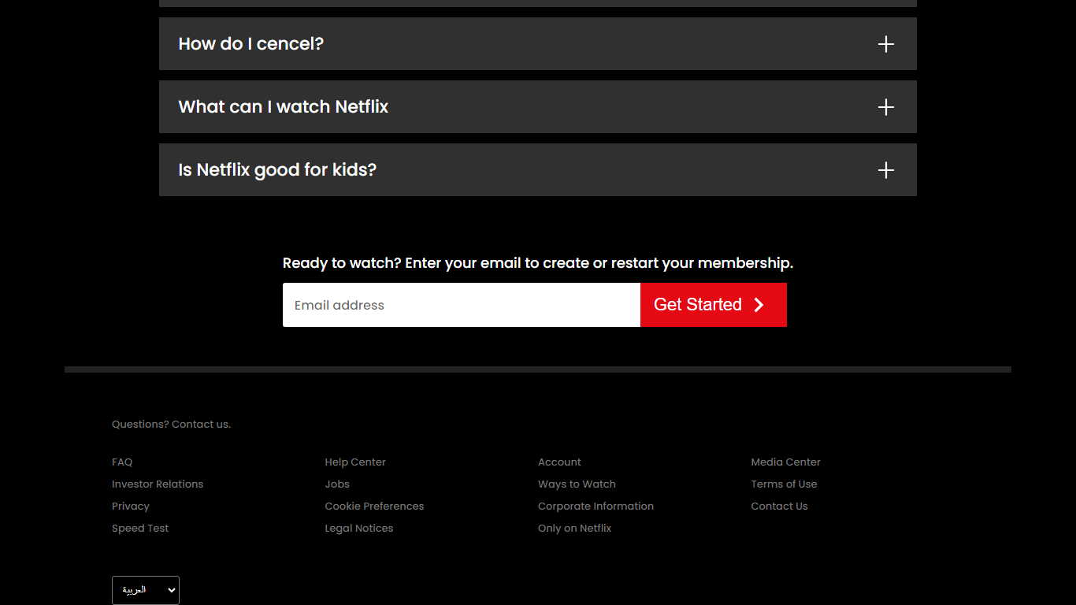
Task: Click the Get Started button
Action: 714,305
